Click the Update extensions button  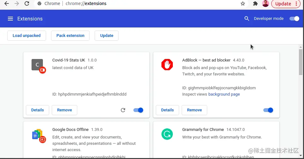pos(107,36)
